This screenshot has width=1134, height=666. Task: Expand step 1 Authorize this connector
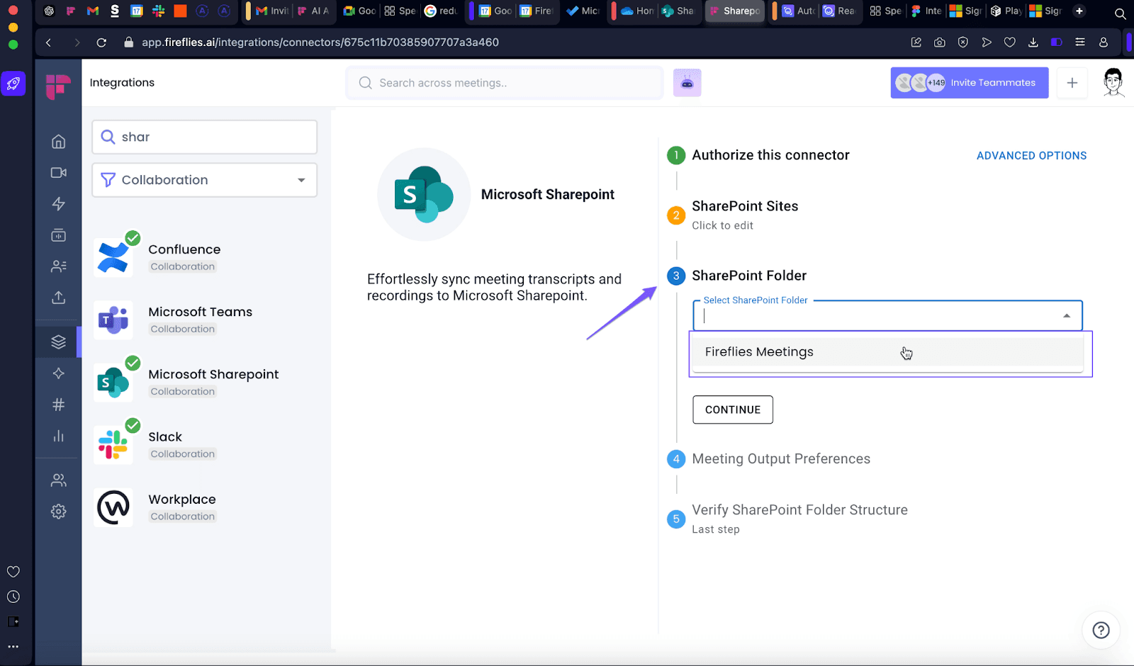tap(770, 155)
